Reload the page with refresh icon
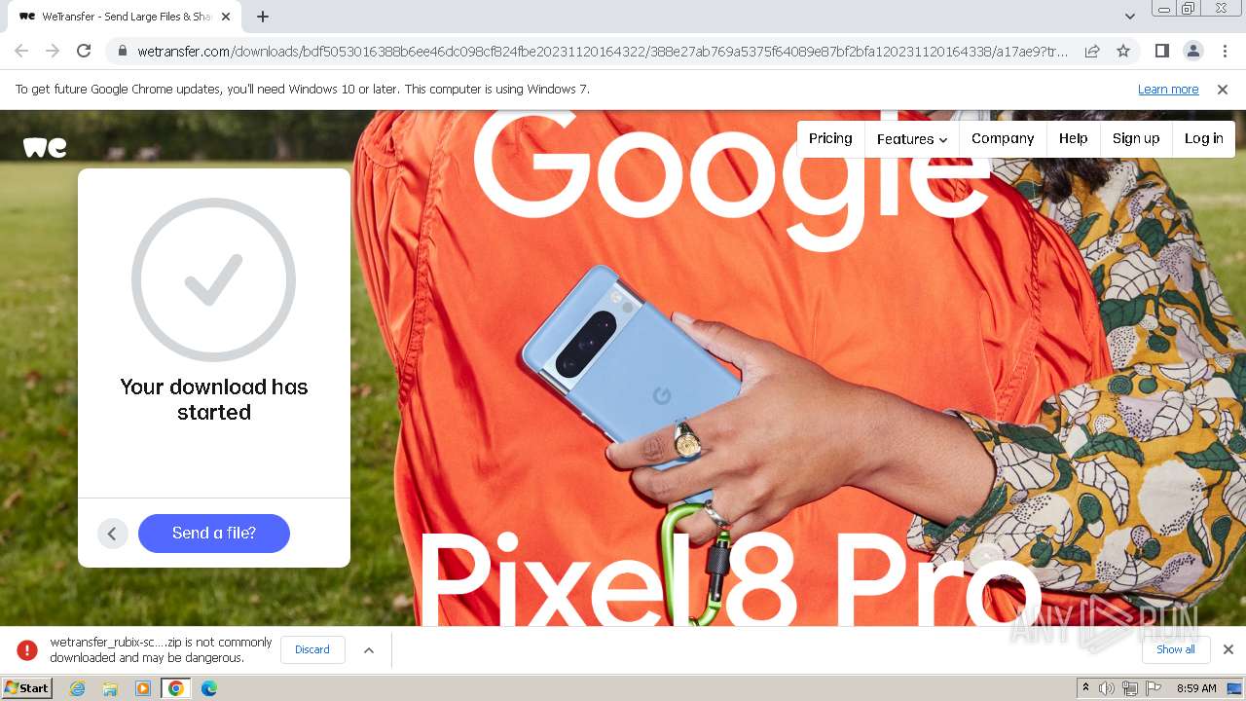This screenshot has width=1246, height=701. (x=84, y=51)
